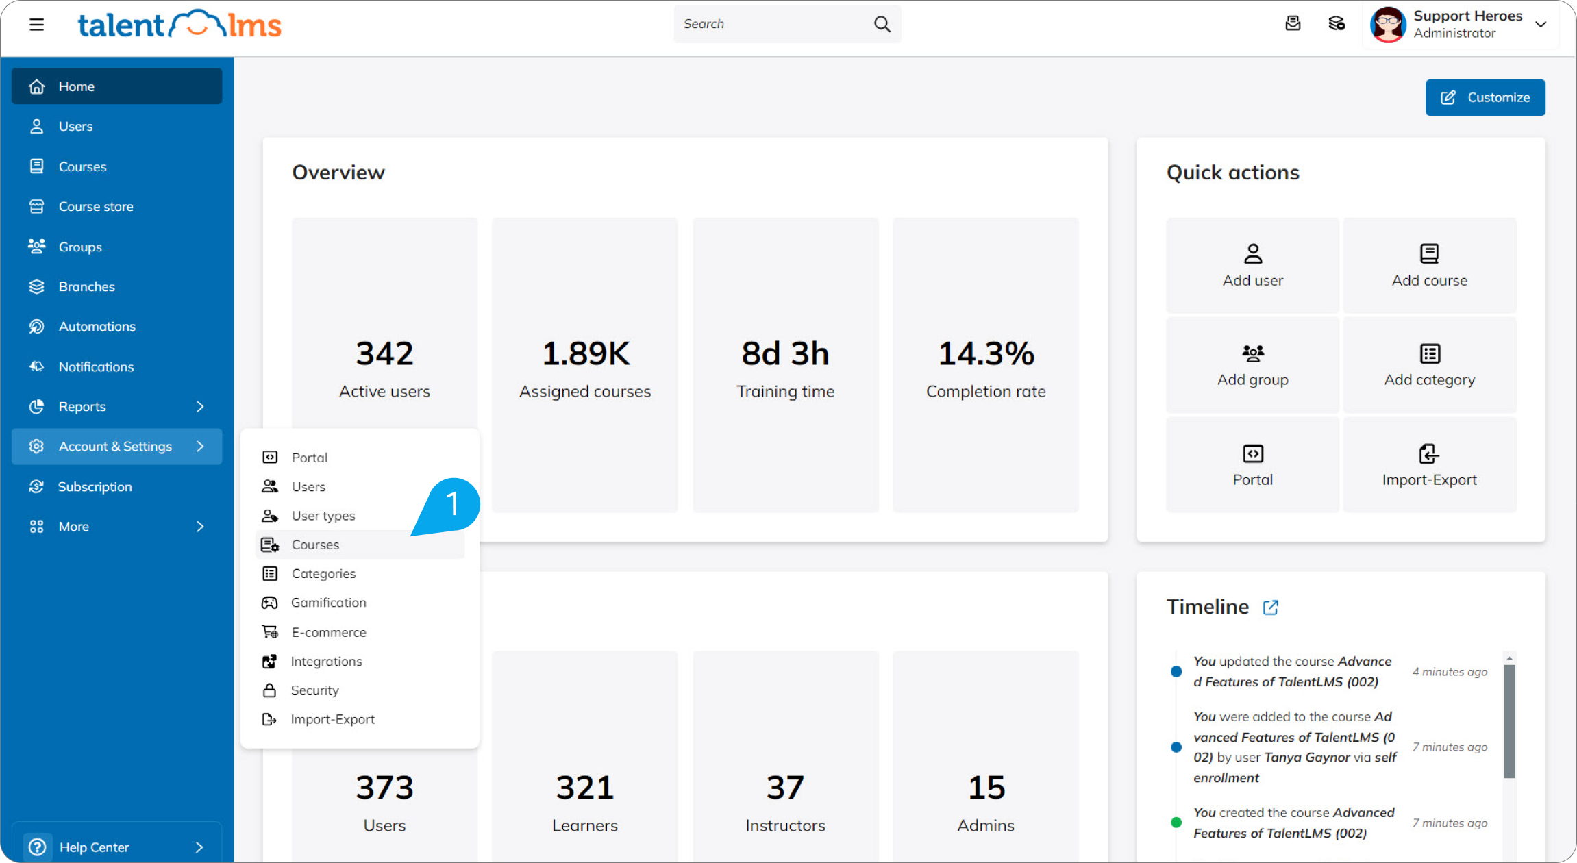Click the Automations icon in sidebar
Screen dimensions: 1577x863
pyautogui.click(x=37, y=327)
